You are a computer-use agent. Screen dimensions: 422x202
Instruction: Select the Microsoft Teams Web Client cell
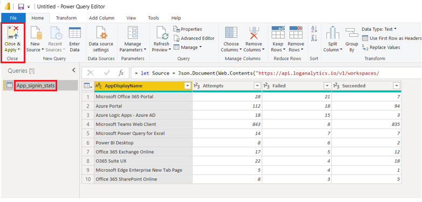(x=143, y=124)
